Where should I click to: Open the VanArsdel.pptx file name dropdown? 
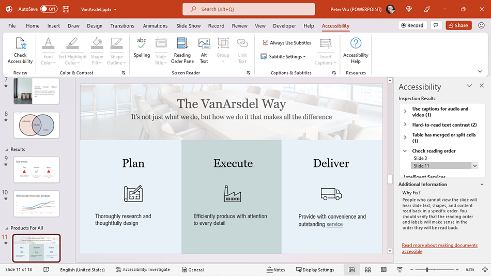(x=115, y=10)
